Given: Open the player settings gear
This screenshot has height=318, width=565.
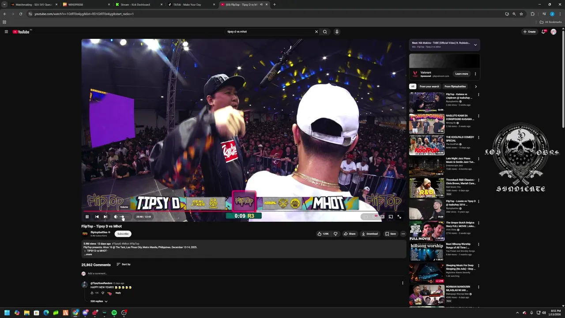Looking at the screenshot, I should (374, 216).
